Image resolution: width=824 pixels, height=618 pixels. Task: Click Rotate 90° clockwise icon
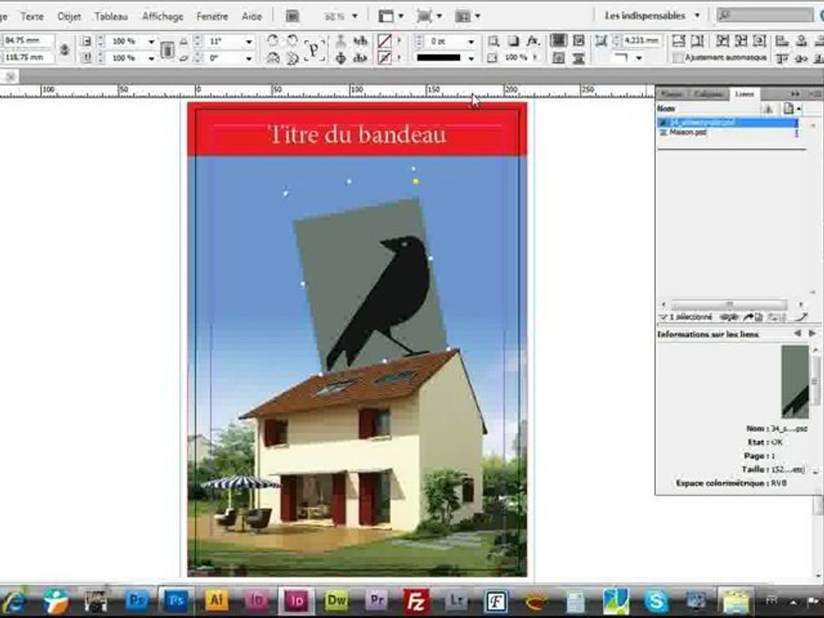[x=273, y=40]
